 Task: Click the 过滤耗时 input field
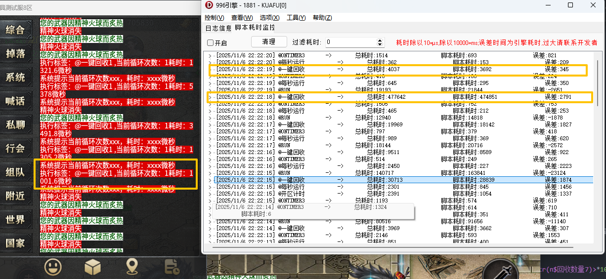pos(350,42)
